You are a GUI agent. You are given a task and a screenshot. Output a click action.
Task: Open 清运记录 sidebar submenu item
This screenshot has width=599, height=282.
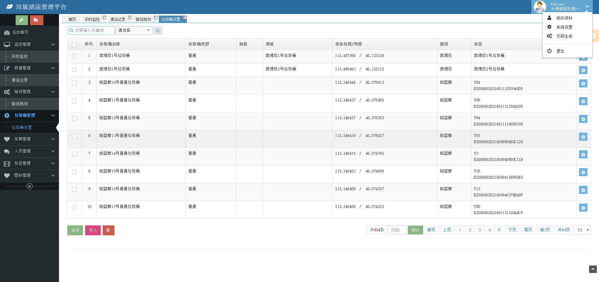pyautogui.click(x=29, y=80)
